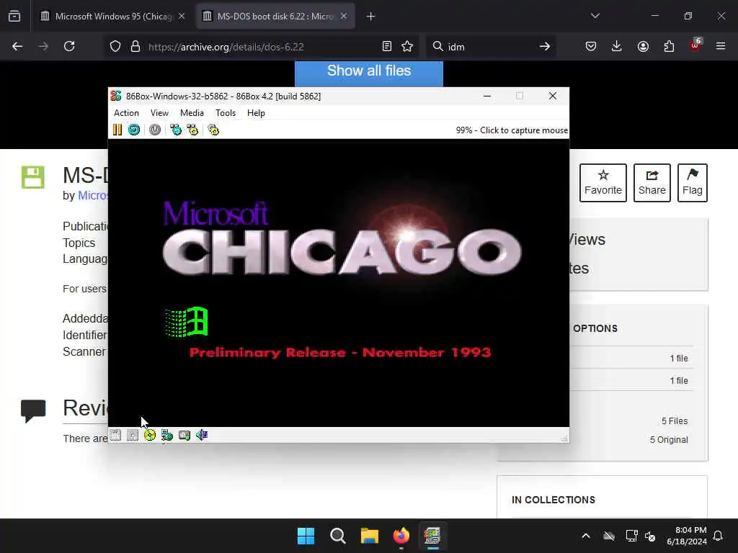This screenshot has height=553, width=738.
Task: Go back to previous page
Action: pos(17,46)
